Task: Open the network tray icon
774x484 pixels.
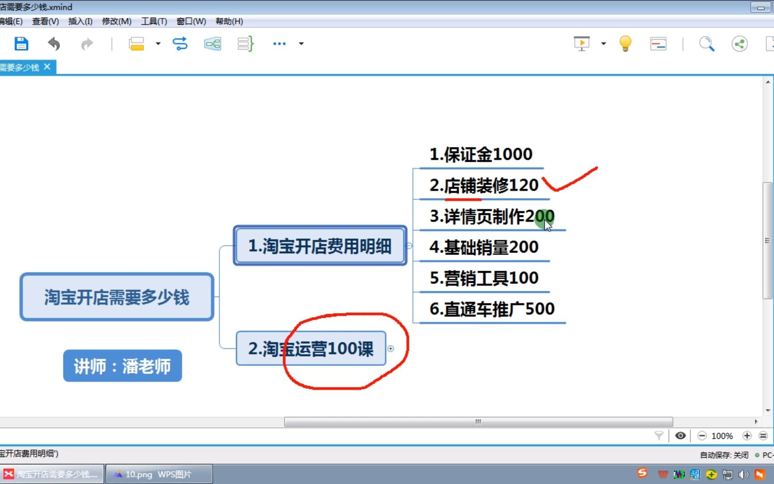Action: tap(727, 474)
